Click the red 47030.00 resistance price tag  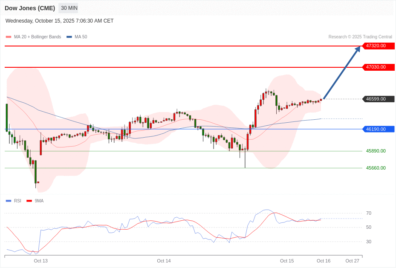tap(378, 67)
